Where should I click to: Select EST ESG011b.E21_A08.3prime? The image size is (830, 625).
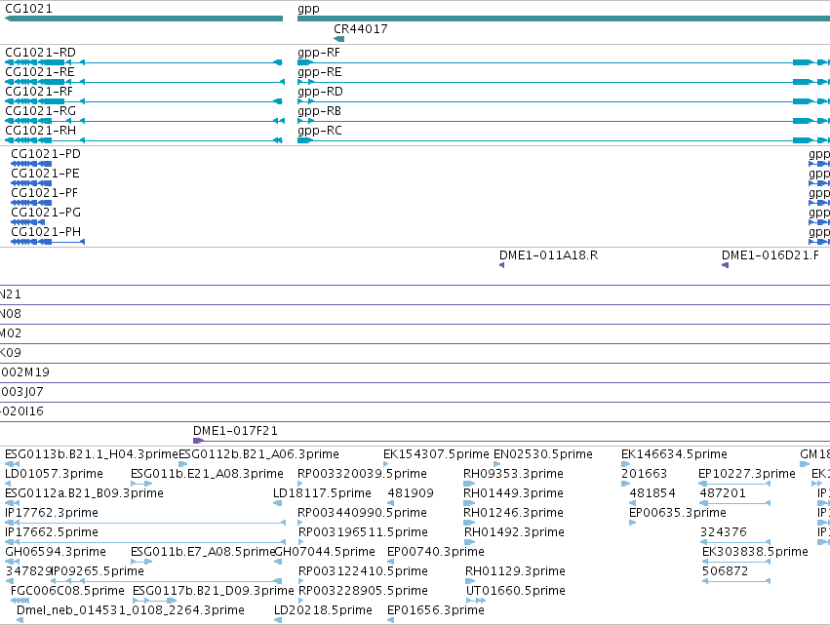coord(207,474)
